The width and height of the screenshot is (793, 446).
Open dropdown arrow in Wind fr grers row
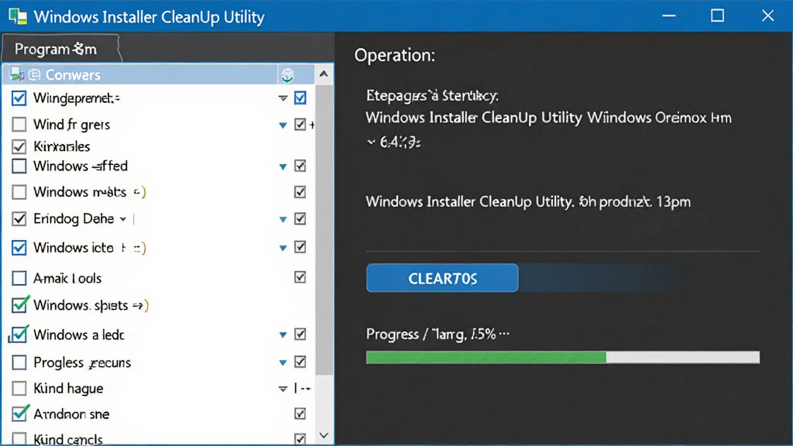tap(283, 125)
